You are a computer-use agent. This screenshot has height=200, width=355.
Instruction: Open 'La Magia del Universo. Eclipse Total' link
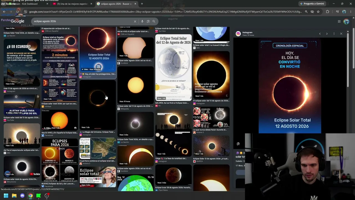(97, 132)
